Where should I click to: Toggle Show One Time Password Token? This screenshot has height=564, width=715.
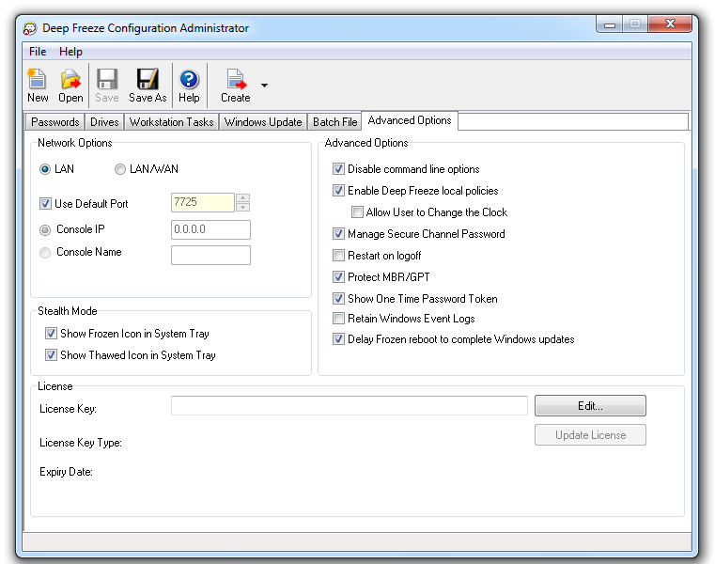point(338,298)
